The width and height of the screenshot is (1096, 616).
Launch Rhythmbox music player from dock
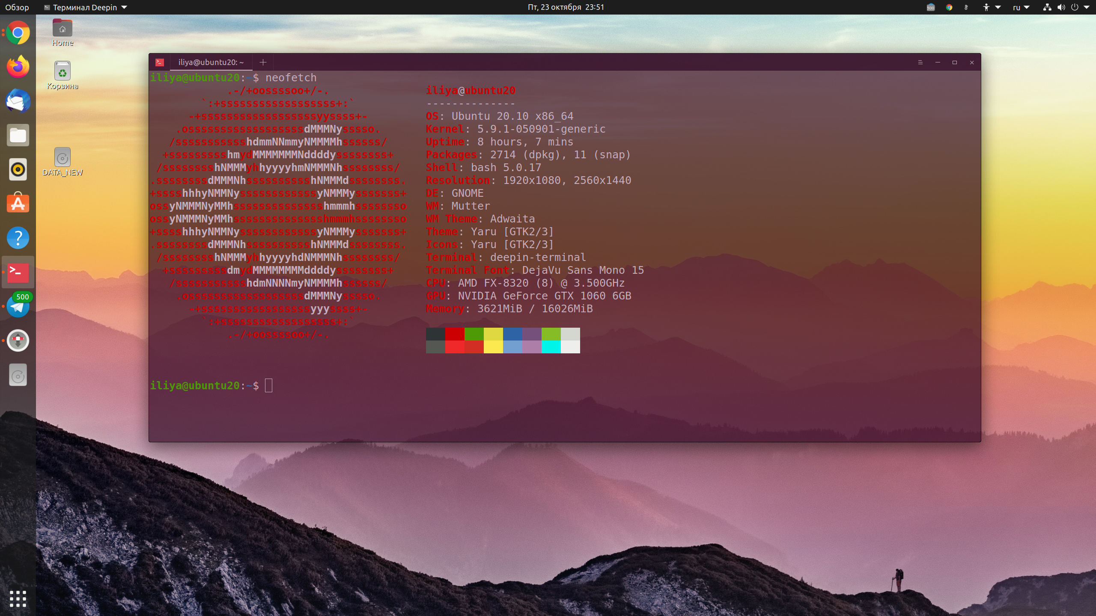(18, 169)
